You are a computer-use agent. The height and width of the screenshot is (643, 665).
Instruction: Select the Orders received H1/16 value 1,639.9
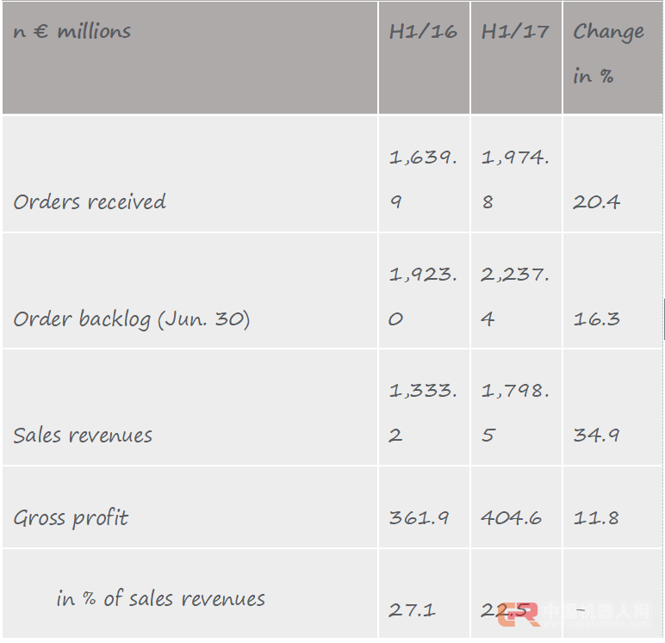(x=423, y=180)
